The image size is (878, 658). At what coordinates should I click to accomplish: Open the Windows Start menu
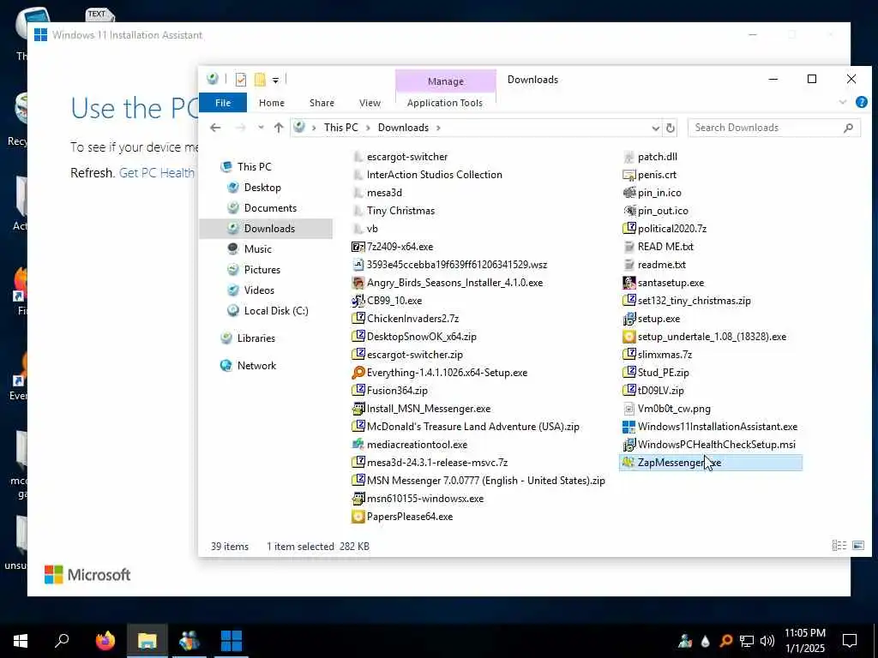(x=21, y=641)
